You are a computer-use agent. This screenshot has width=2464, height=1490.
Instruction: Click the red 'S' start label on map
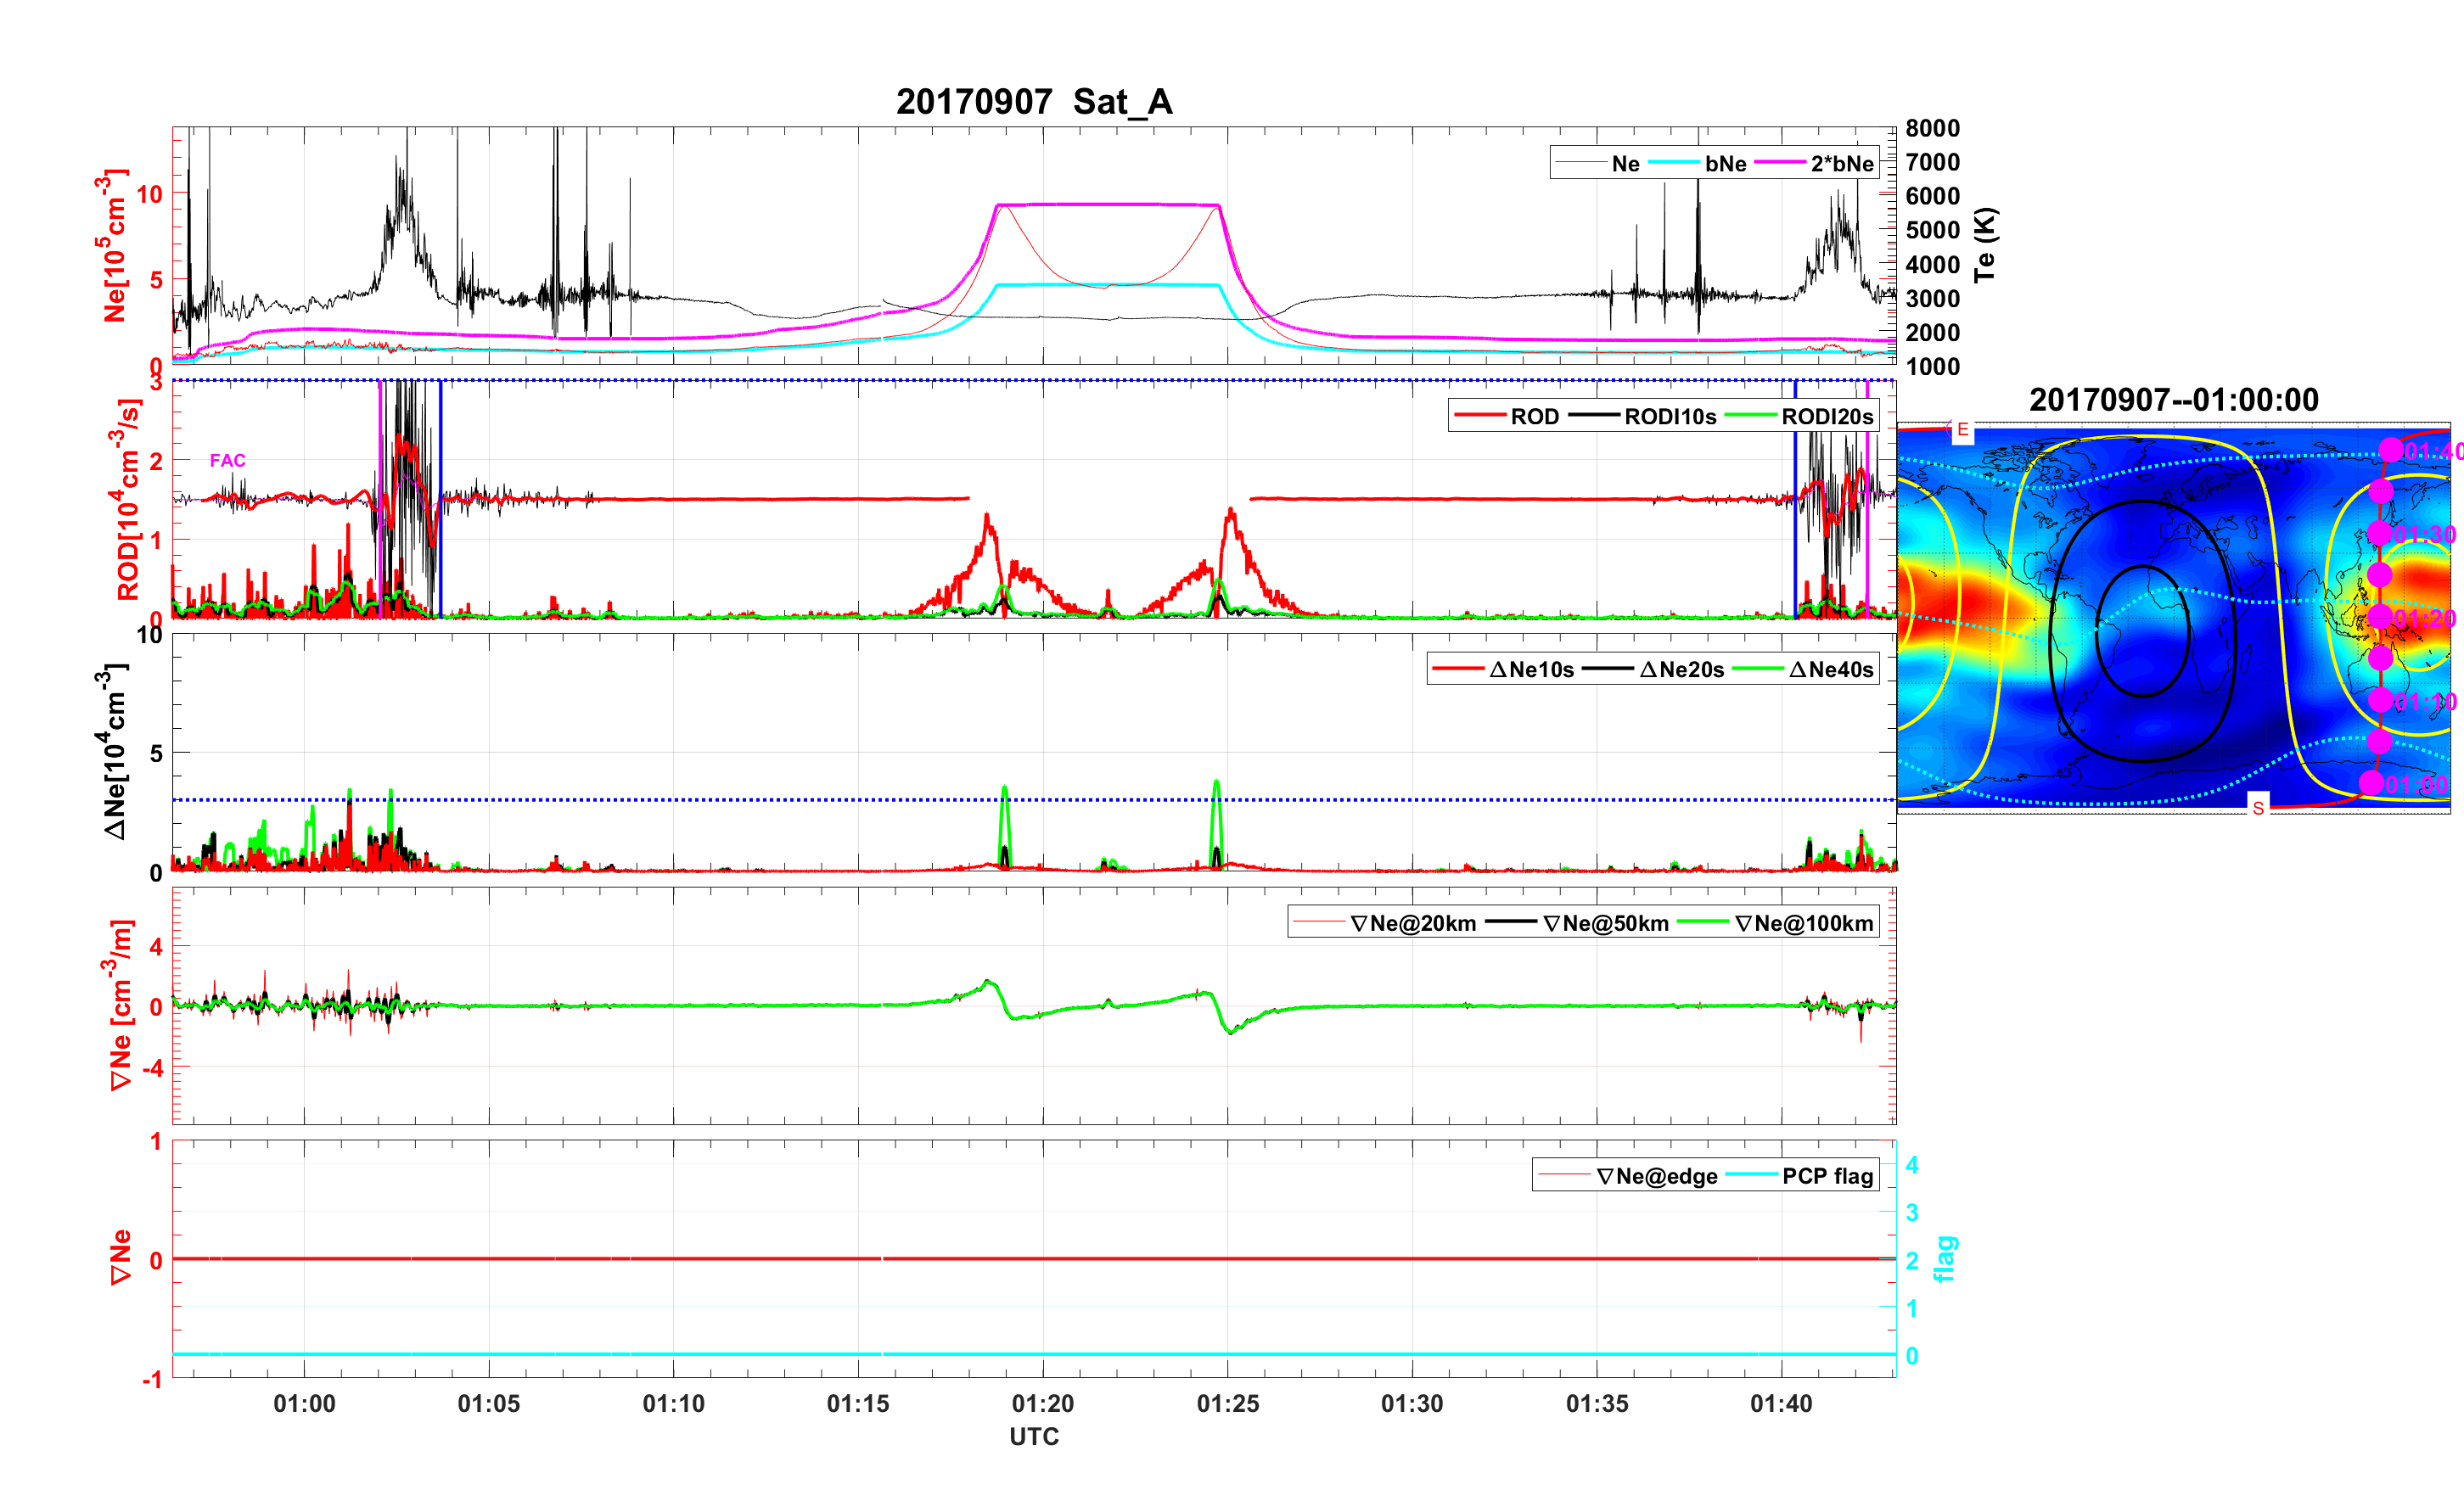pyautogui.click(x=2258, y=808)
